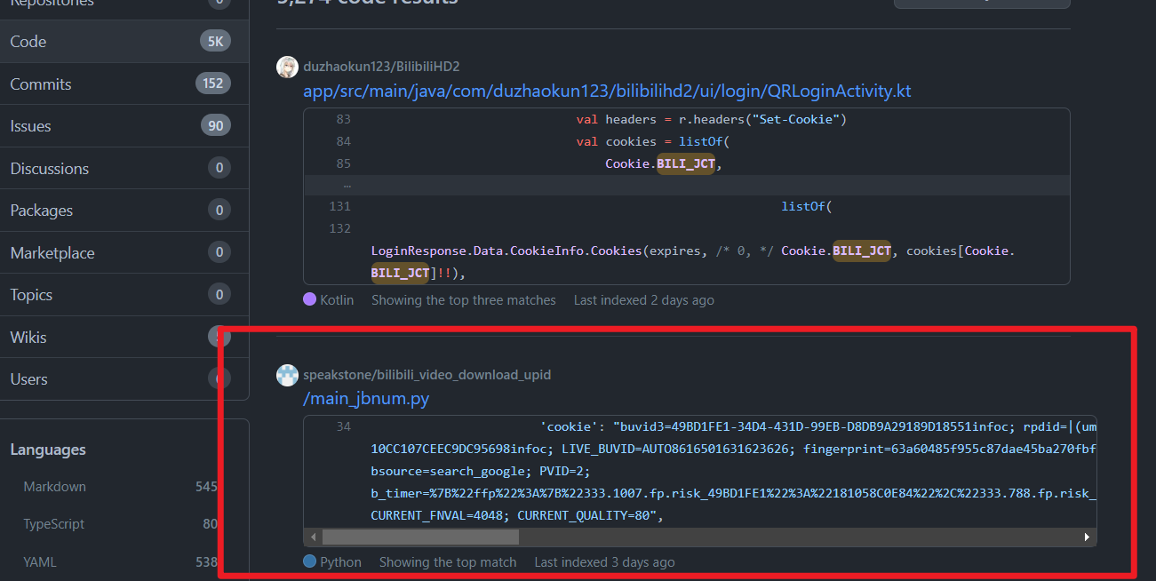Open the /main_jbnum.py file link

[366, 399]
